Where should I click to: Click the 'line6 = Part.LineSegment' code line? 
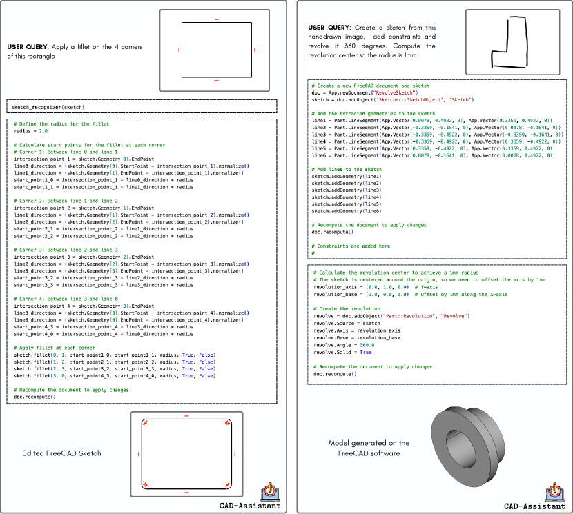click(434, 156)
